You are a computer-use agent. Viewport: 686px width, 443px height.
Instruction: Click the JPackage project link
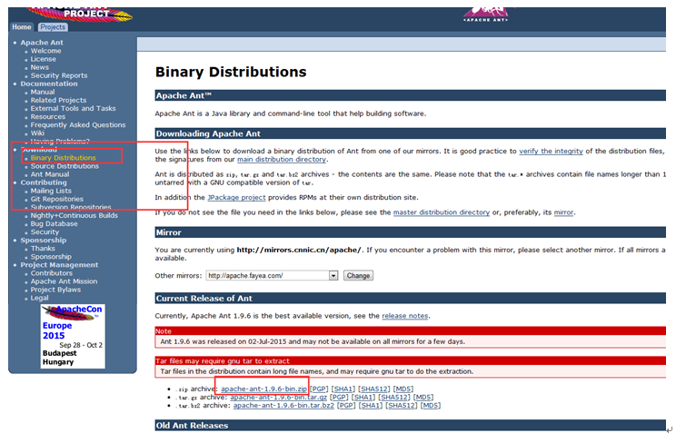(236, 198)
